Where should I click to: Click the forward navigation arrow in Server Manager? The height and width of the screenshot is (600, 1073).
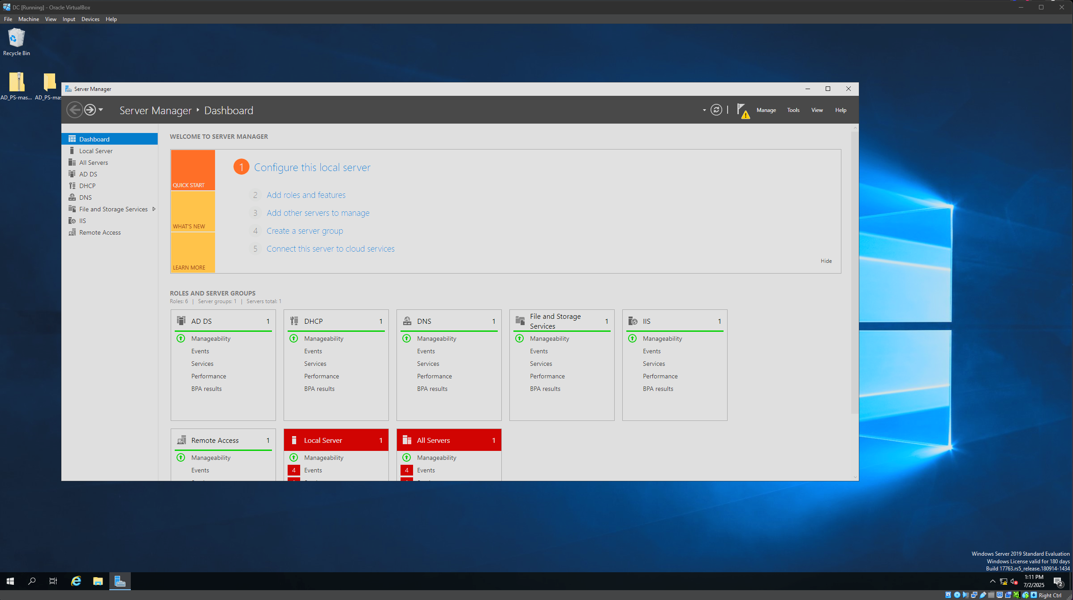(90, 110)
